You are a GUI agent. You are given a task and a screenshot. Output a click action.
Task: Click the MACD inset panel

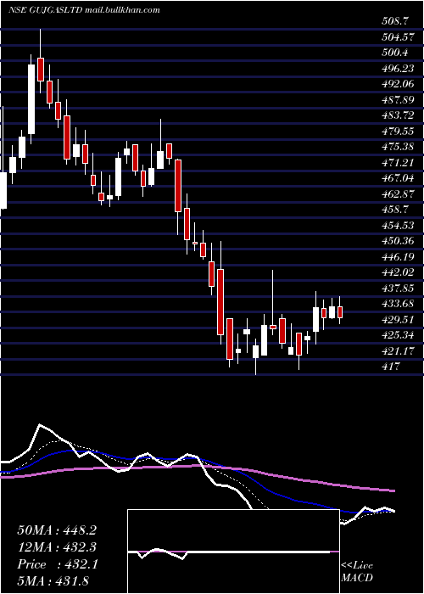click(233, 552)
